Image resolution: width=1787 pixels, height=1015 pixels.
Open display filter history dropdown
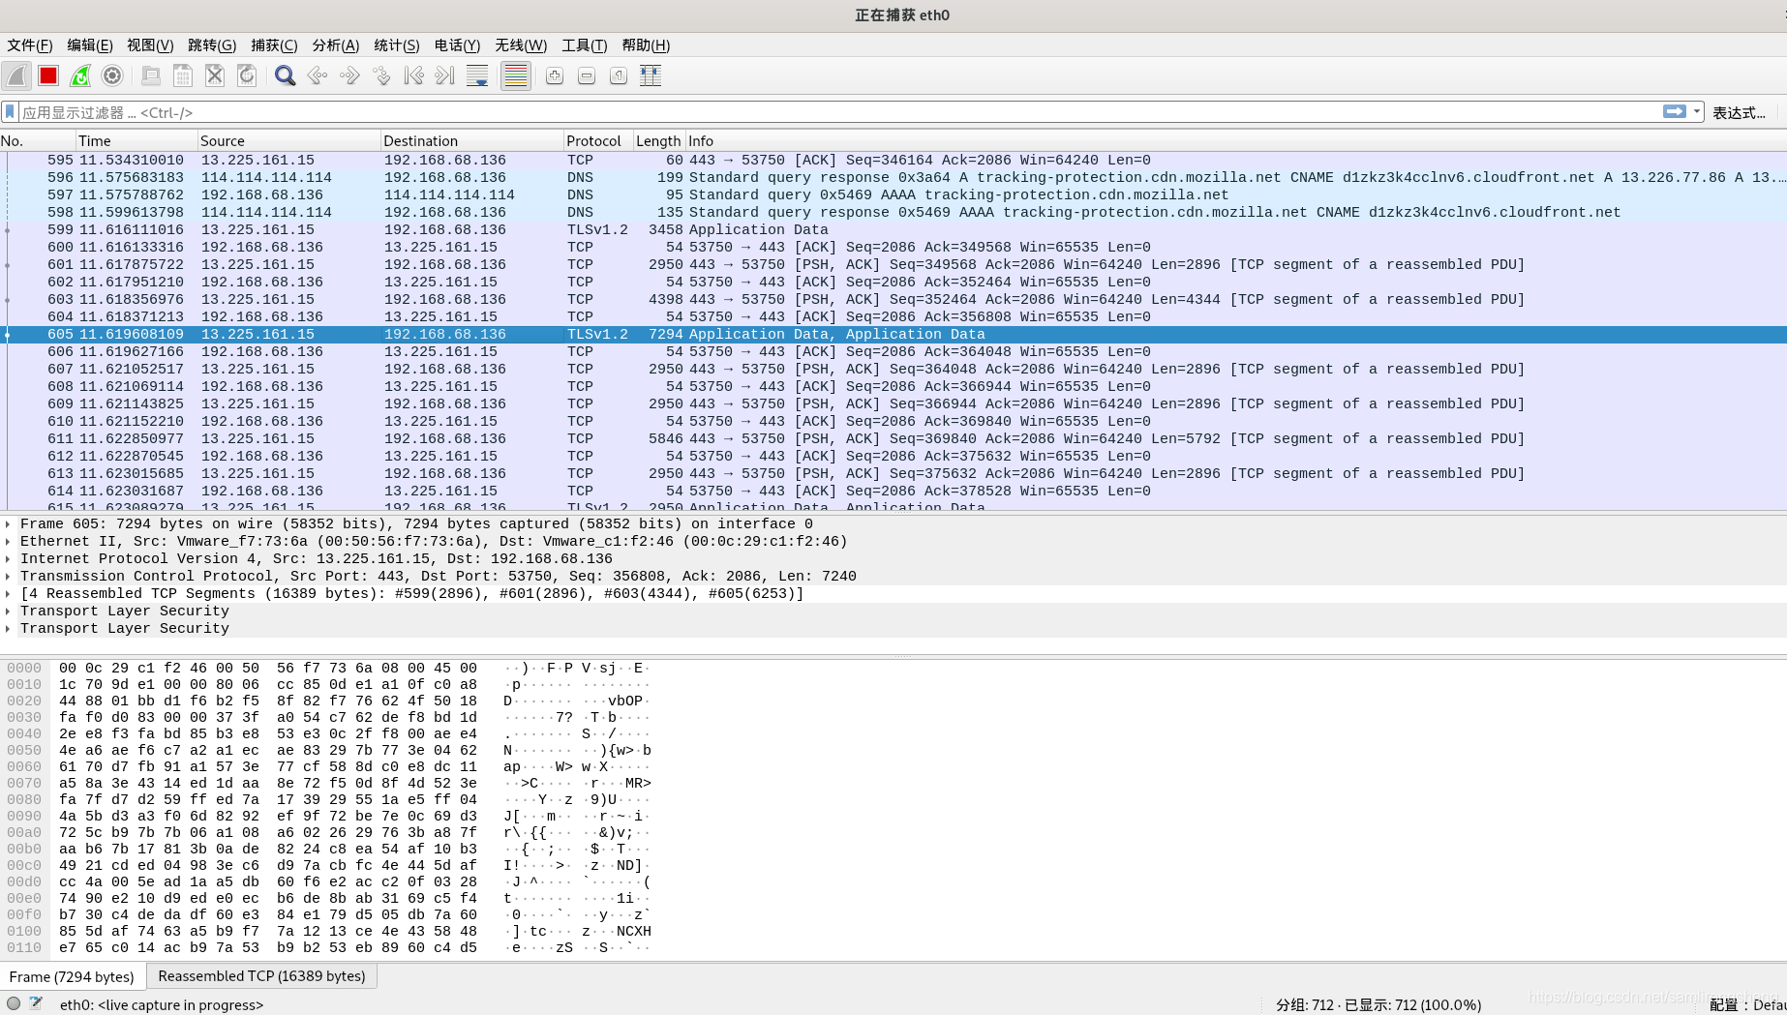1696,112
